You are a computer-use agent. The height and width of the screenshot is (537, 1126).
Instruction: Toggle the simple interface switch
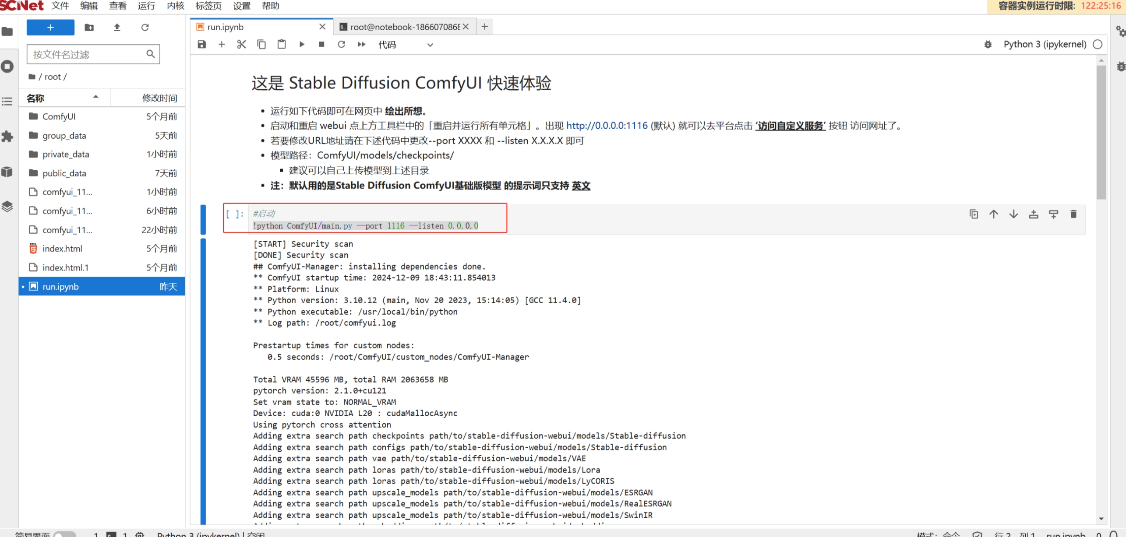pyautogui.click(x=65, y=534)
